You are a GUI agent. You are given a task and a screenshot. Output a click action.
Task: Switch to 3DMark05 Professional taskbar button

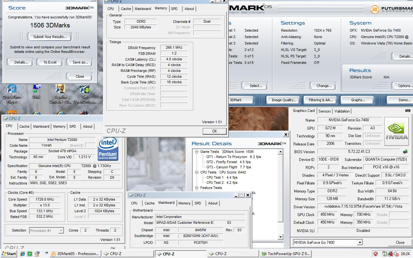[75, 254]
